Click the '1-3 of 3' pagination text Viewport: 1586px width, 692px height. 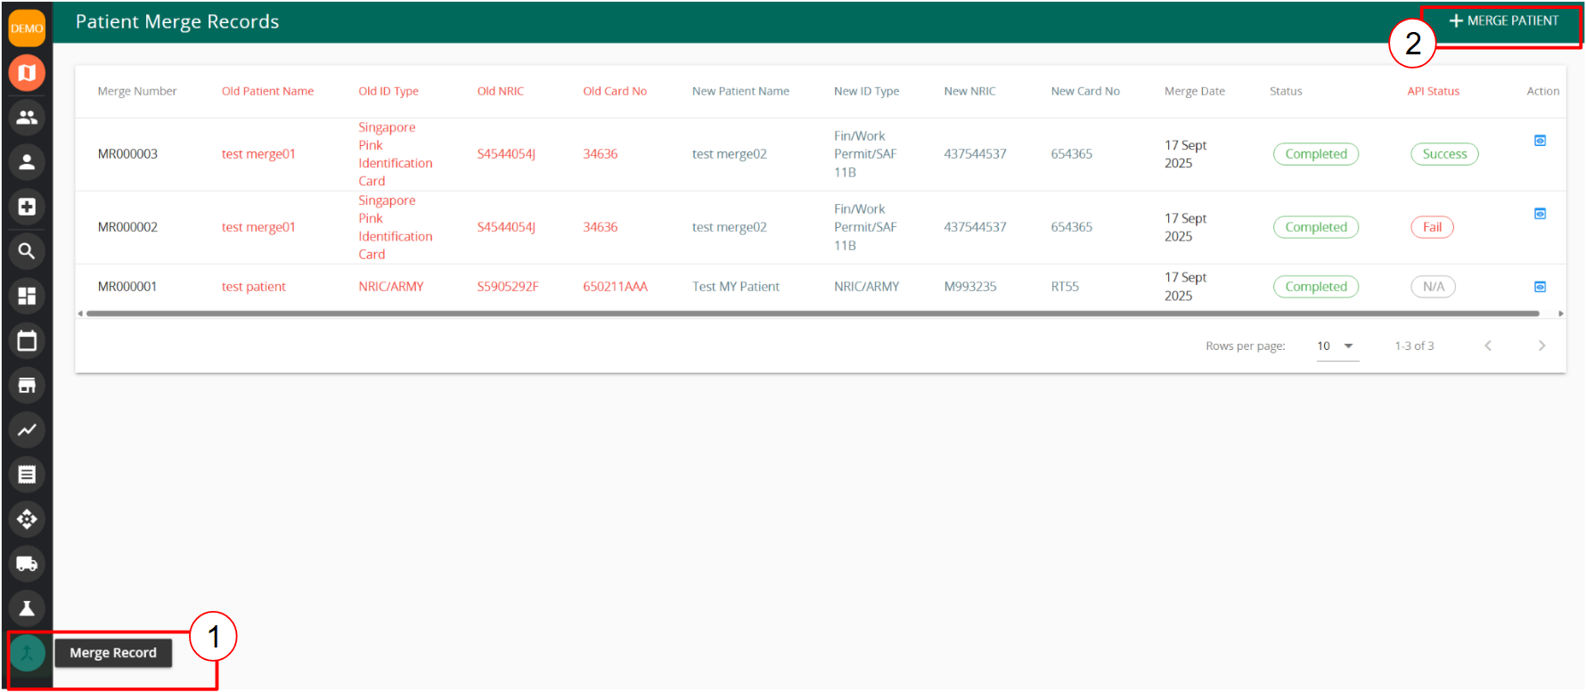point(1414,346)
